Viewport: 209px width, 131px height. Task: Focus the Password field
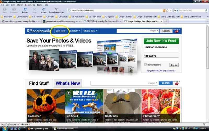(x=161, y=59)
